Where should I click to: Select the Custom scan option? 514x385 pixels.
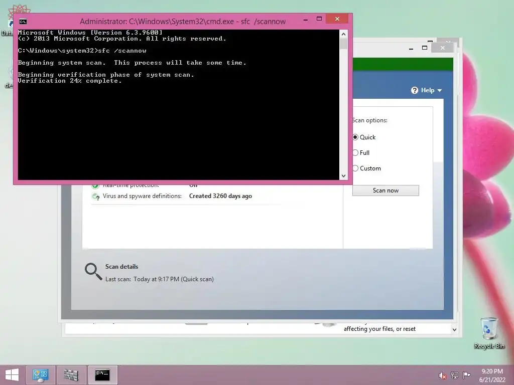click(x=355, y=168)
